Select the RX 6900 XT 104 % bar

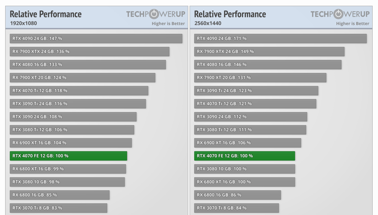tap(71, 143)
